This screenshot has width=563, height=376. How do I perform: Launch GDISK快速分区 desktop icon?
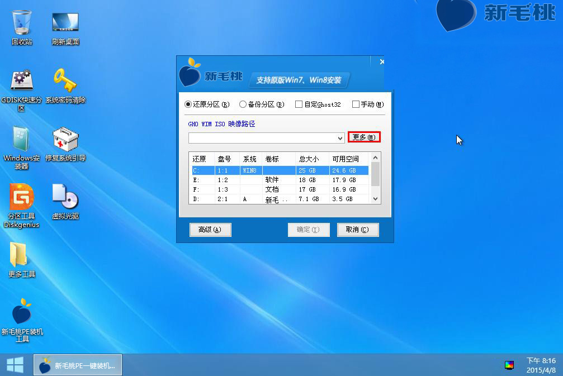tap(22, 90)
